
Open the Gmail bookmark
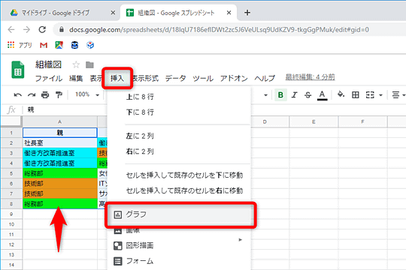tap(44, 46)
